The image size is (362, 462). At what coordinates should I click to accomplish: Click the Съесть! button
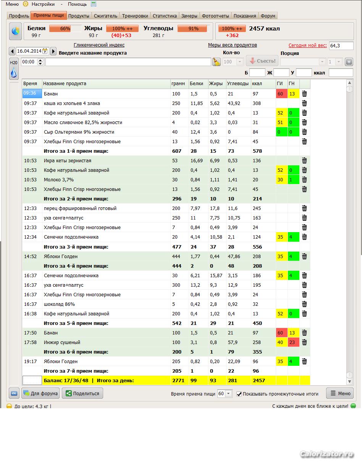[x=262, y=61]
